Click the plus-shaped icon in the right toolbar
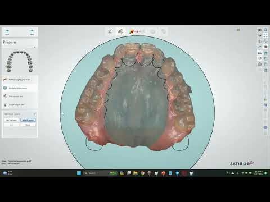 [260, 41]
